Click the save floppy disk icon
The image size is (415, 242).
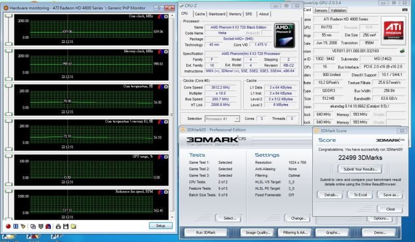pos(66,226)
